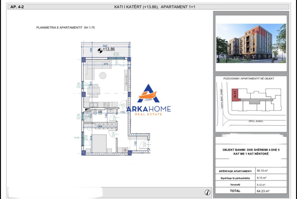Click the entrance door 100/215 swing

[x=144, y=145]
